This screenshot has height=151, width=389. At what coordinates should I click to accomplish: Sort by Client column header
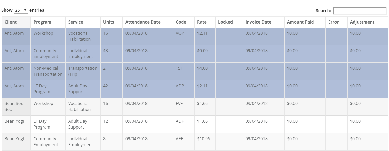(x=11, y=22)
